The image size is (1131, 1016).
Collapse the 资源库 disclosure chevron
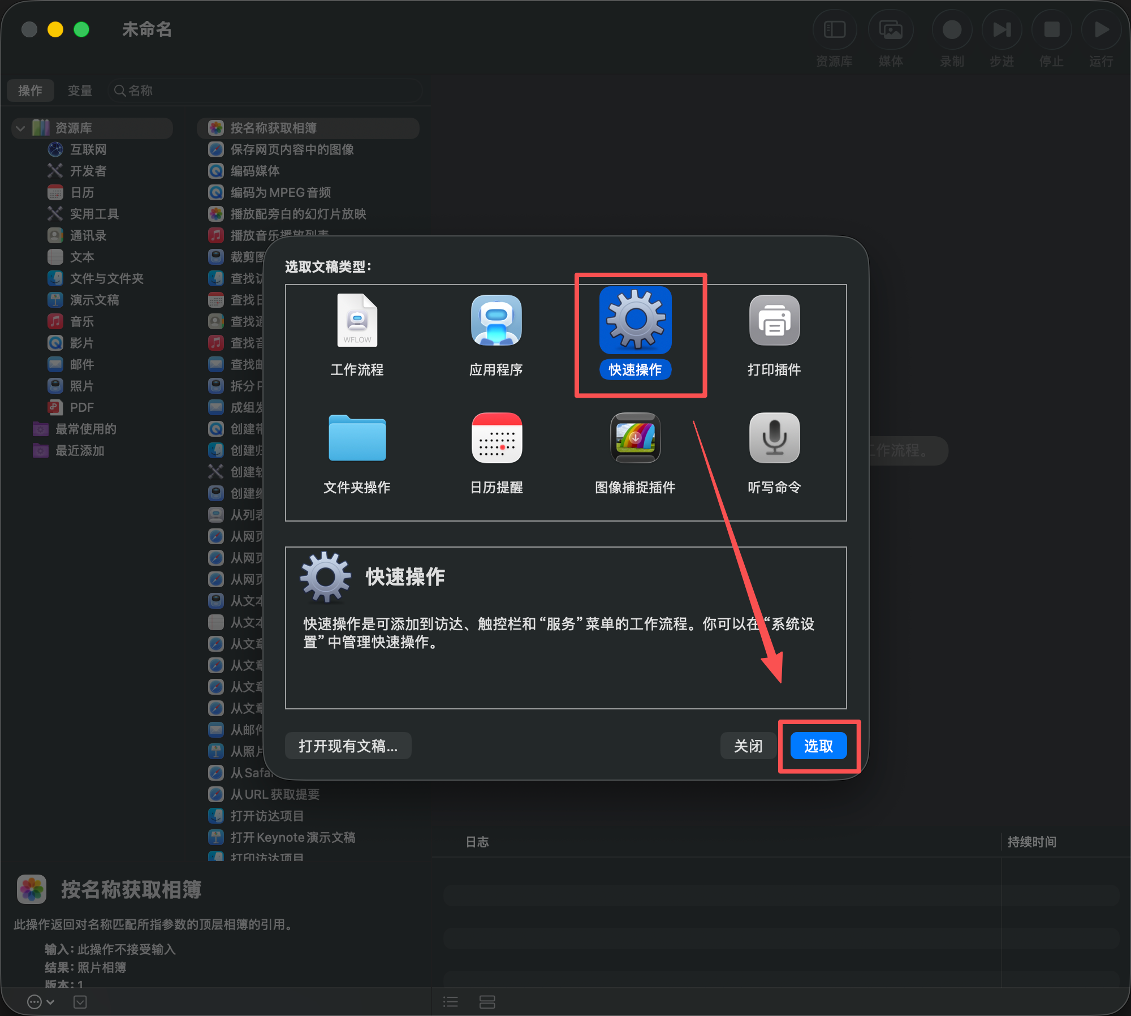click(x=21, y=128)
